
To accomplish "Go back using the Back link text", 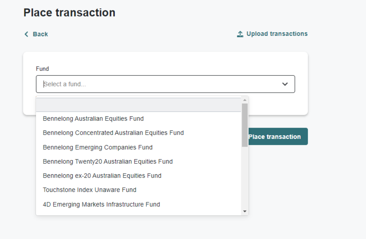I will click(x=40, y=34).
